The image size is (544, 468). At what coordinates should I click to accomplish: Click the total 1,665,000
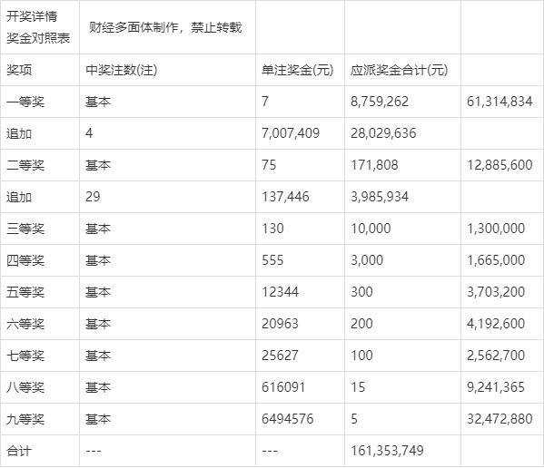click(x=496, y=260)
